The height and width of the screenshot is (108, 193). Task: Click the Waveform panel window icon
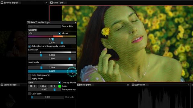(x=133, y=85)
